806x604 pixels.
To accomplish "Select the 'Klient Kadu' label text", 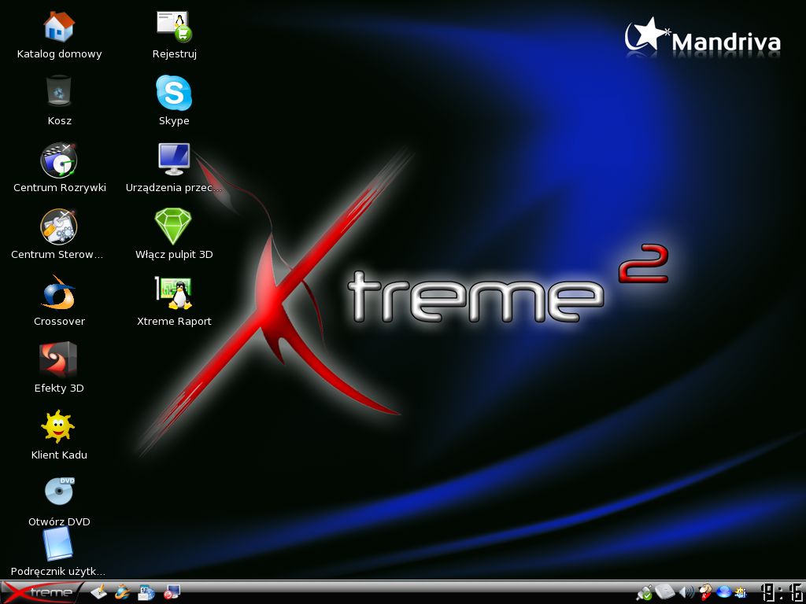I will point(59,455).
